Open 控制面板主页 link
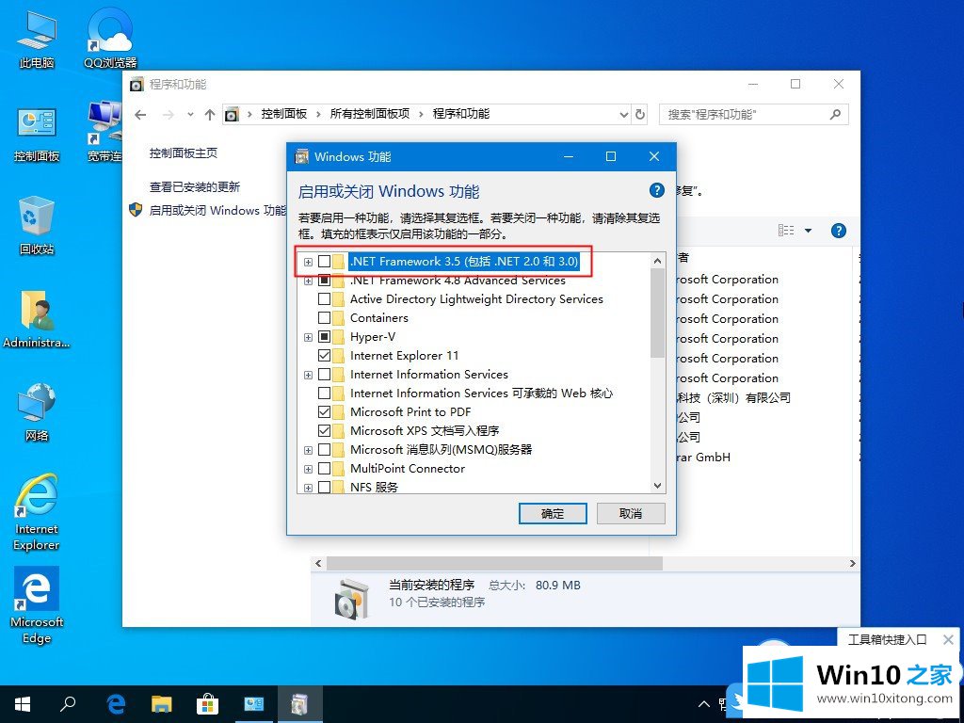The width and height of the screenshot is (964, 723). 184,153
